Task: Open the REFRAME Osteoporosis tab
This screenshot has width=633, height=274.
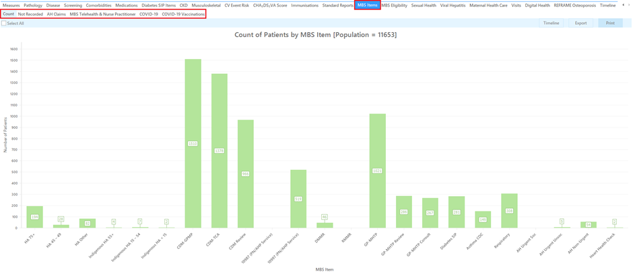Action: tap(574, 5)
